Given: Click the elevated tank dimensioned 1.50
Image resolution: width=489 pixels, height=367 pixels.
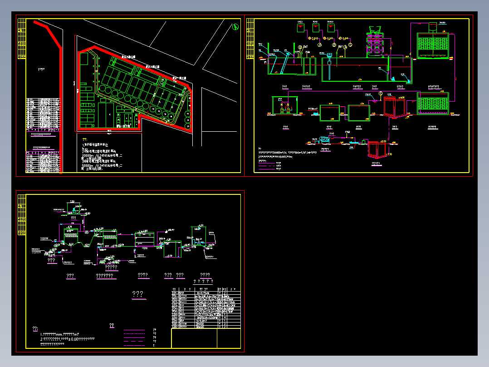Looking at the screenshot, I should (73, 208).
